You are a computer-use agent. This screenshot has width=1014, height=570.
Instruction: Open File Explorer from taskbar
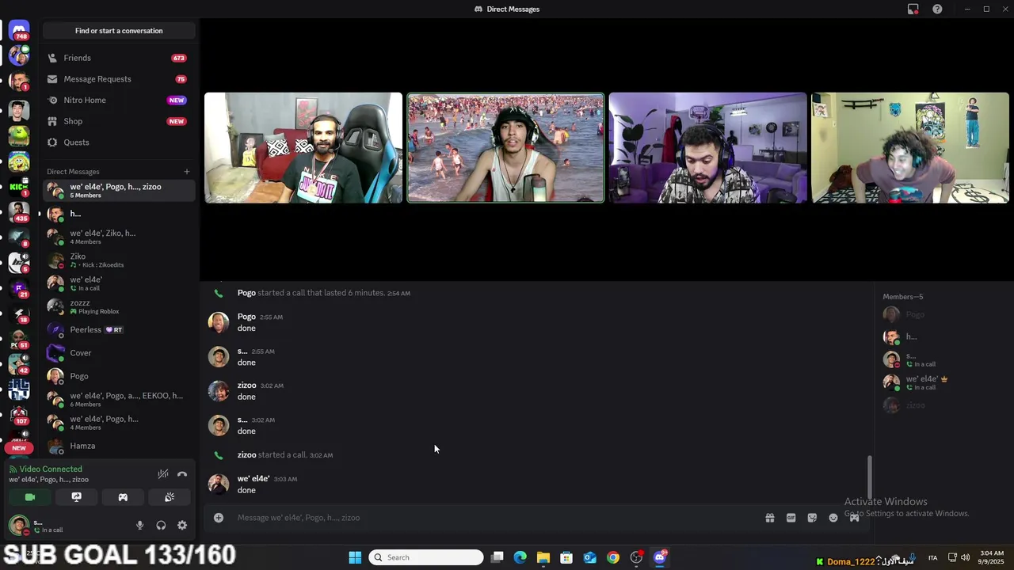[543, 557]
